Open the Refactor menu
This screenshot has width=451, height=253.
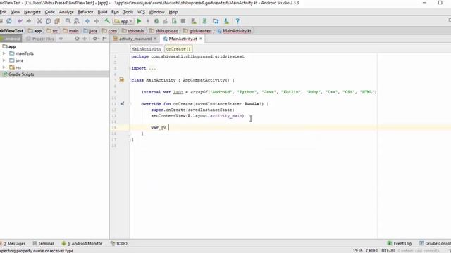pos(85,12)
